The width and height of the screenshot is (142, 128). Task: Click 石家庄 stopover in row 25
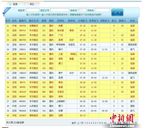point(72,45)
